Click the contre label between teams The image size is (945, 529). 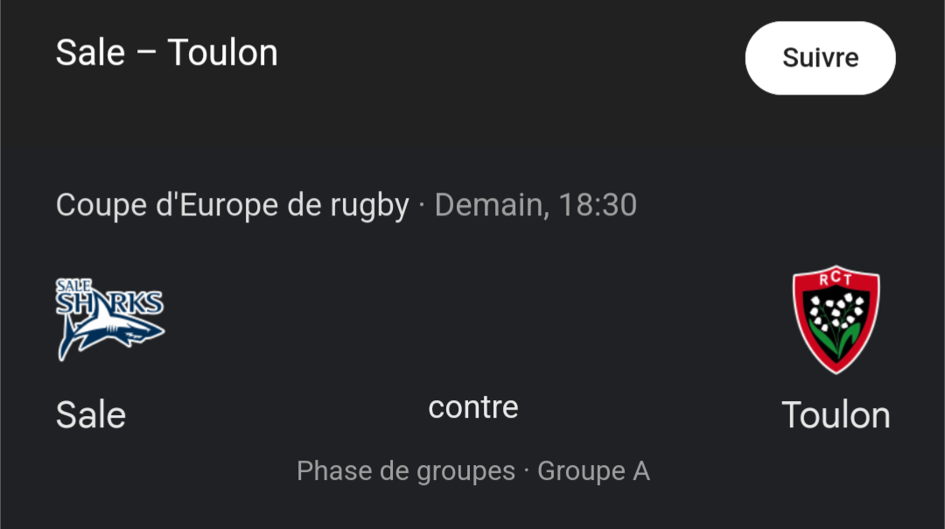pyautogui.click(x=473, y=407)
